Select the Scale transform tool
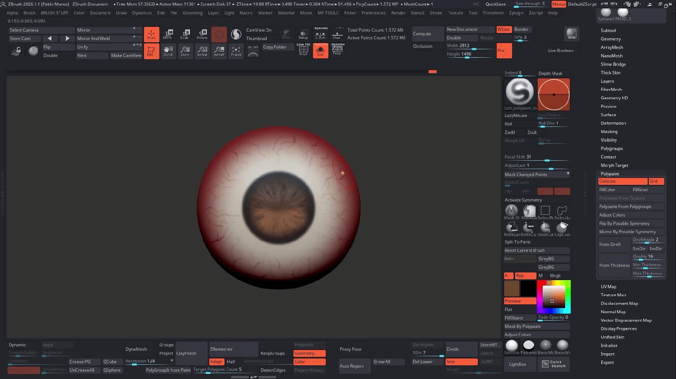The image size is (676, 379). (185, 34)
